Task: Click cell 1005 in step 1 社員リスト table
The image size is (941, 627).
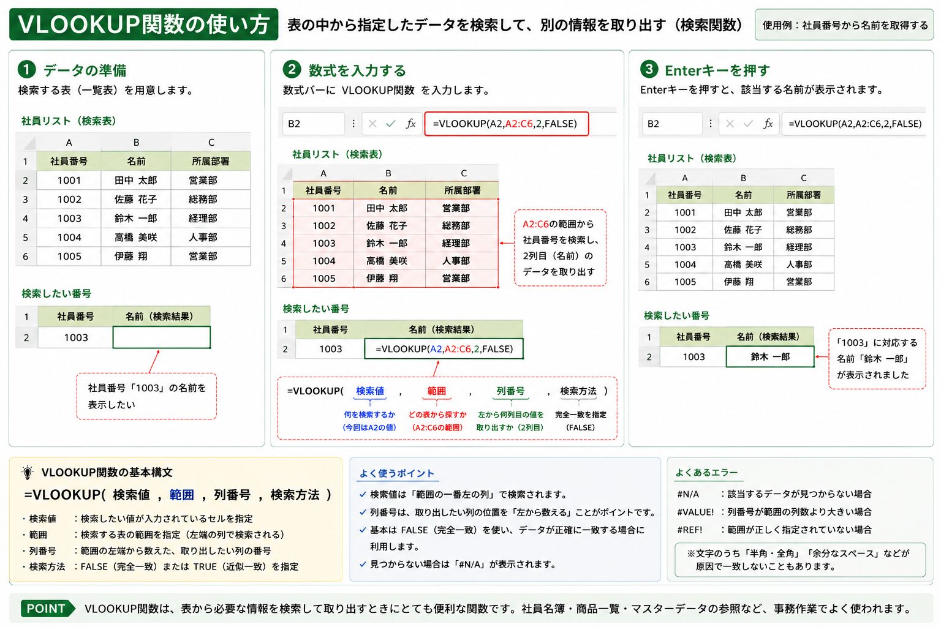Action: pos(69,257)
